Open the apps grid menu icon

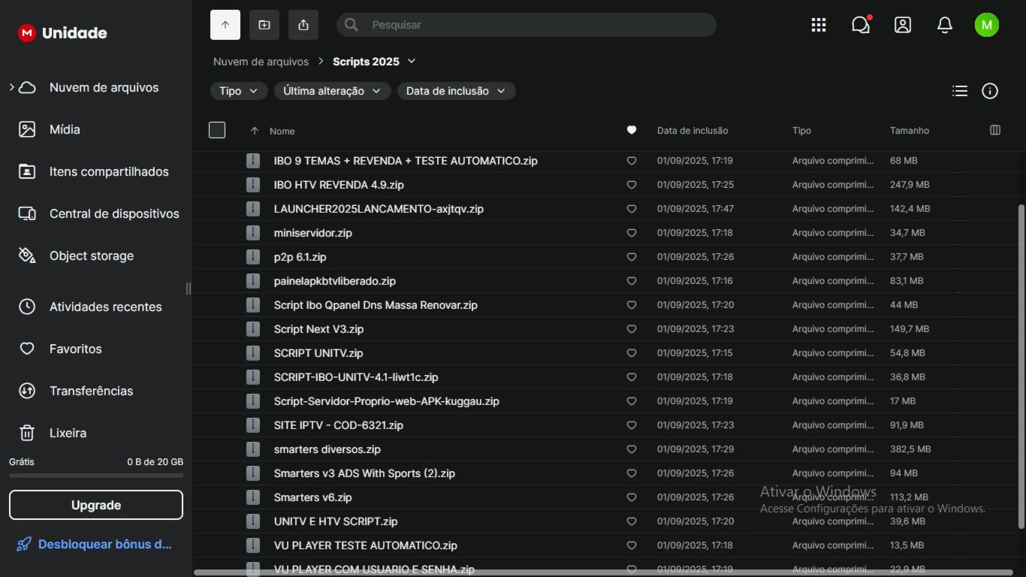pyautogui.click(x=819, y=25)
